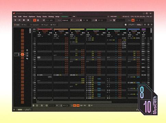Stop playback with the Stop button

[x=24, y=20]
